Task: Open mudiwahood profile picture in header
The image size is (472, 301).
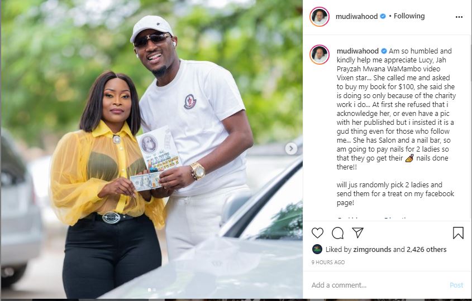Action: 320,17
